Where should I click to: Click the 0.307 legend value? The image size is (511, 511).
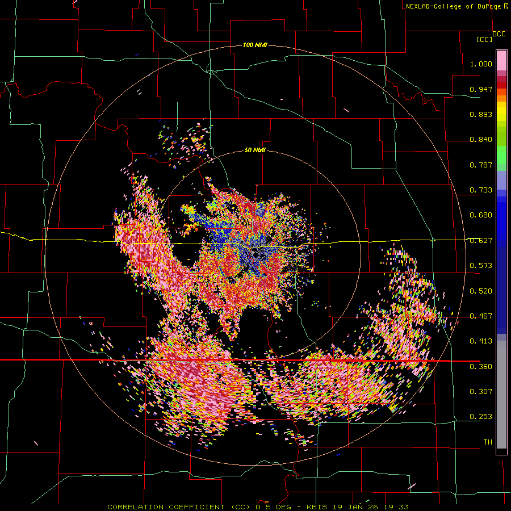point(481,392)
